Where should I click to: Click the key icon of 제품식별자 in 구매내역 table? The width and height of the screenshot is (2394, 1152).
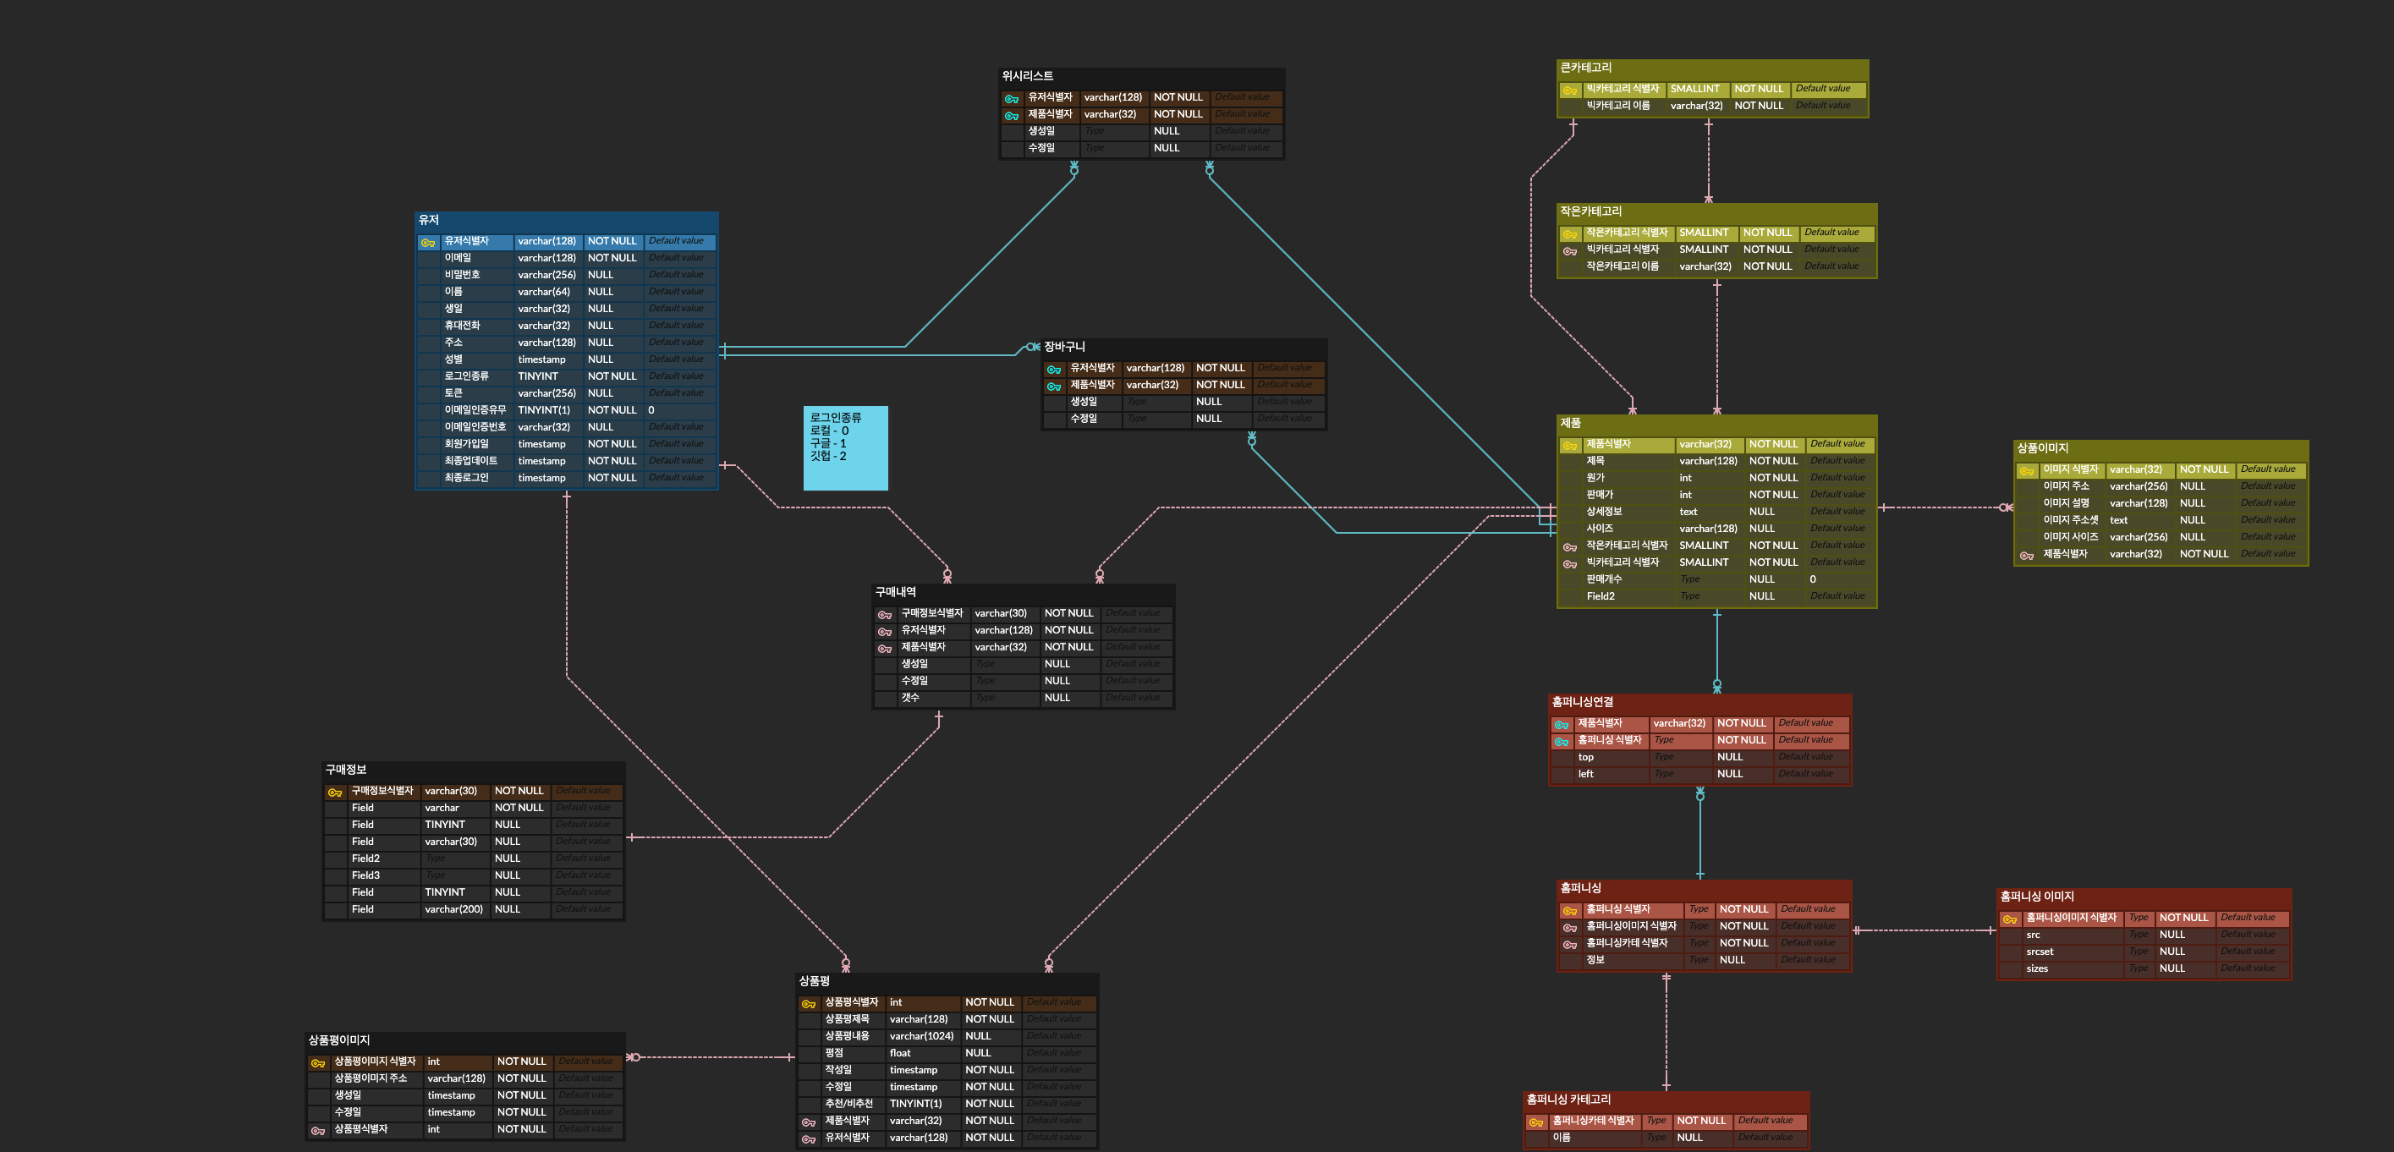pyautogui.click(x=885, y=649)
